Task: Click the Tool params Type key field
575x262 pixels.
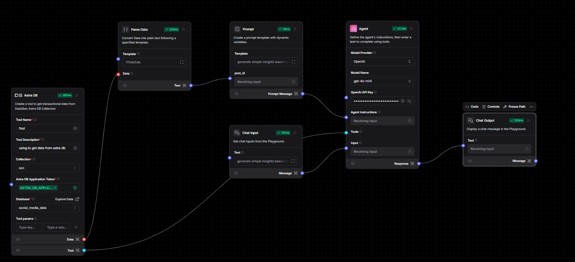Action: pos(29,227)
